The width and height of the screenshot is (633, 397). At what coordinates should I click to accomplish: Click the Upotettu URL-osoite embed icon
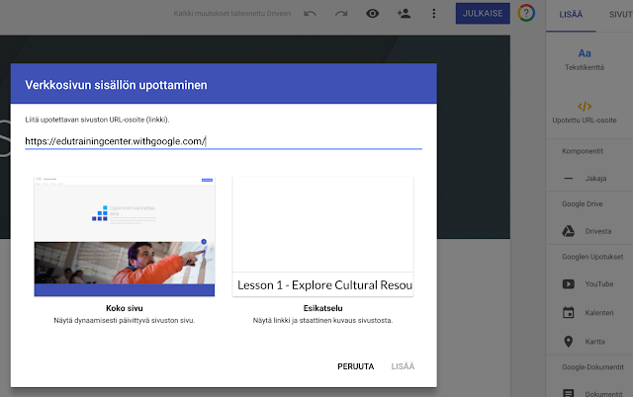[585, 106]
